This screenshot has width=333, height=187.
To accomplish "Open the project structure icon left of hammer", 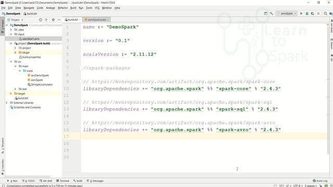I will click(266, 14).
